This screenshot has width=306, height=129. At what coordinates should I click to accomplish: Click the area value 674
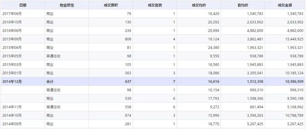pos(128,116)
